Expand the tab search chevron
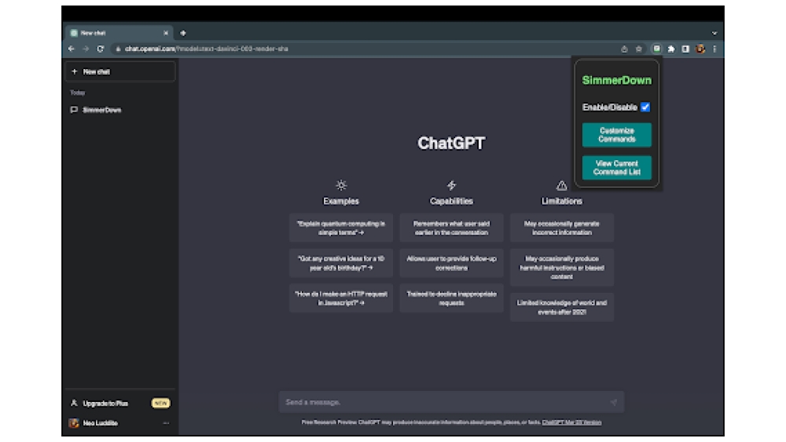 (x=714, y=33)
